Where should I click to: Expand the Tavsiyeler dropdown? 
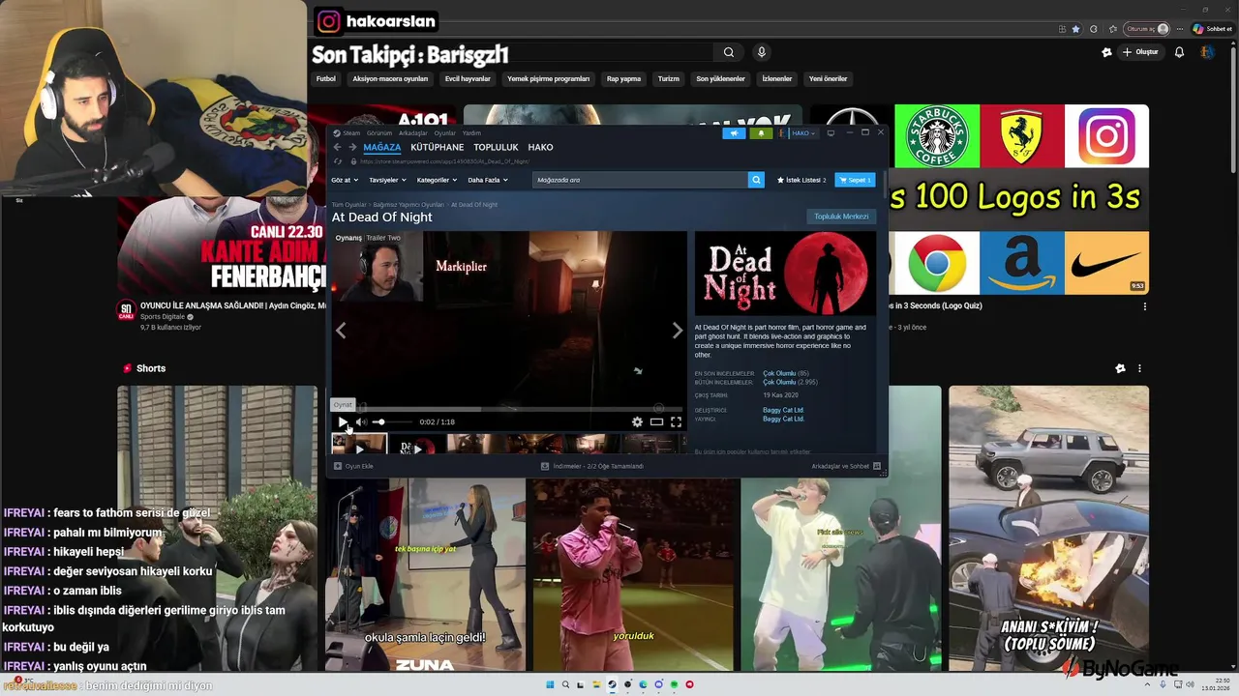pos(387,180)
